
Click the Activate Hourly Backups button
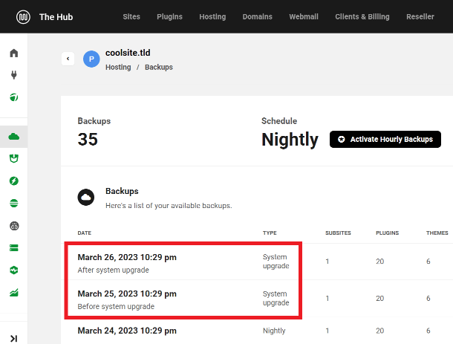[385, 139]
